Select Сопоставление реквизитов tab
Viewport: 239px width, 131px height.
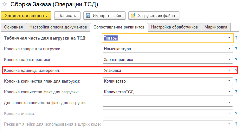pos(119,27)
